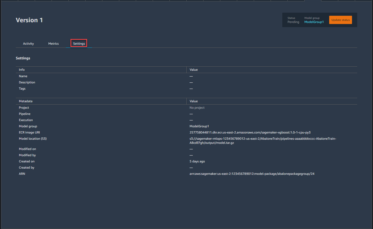Click the No project value
This screenshot has height=229, width=373.
pyautogui.click(x=197, y=108)
